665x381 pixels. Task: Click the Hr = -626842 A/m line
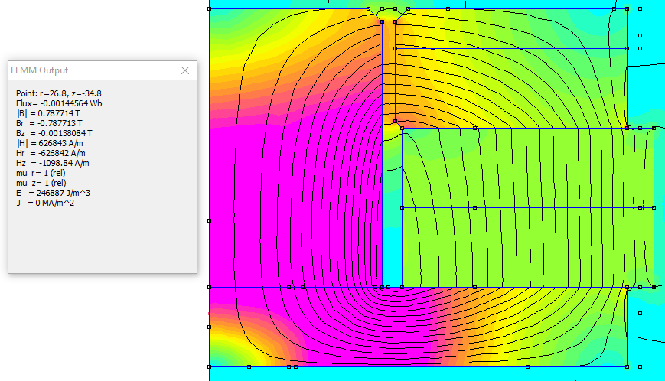click(x=51, y=153)
